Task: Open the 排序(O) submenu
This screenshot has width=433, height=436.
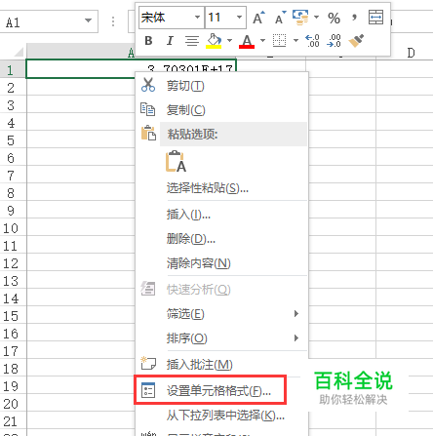Action: (221, 338)
